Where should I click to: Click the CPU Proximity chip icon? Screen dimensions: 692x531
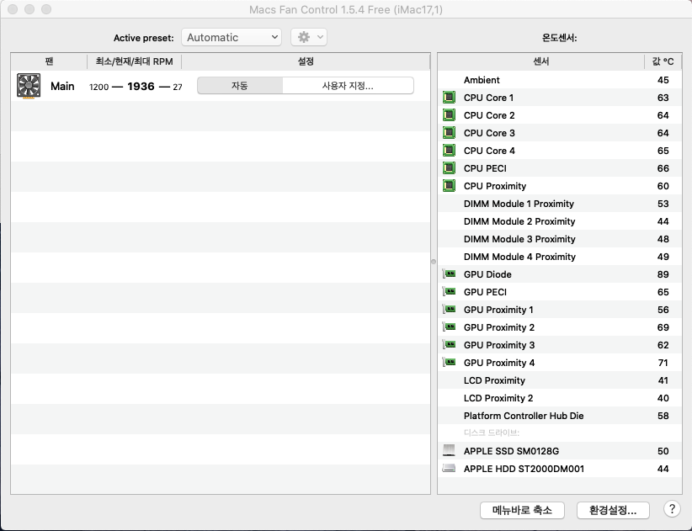click(x=449, y=186)
